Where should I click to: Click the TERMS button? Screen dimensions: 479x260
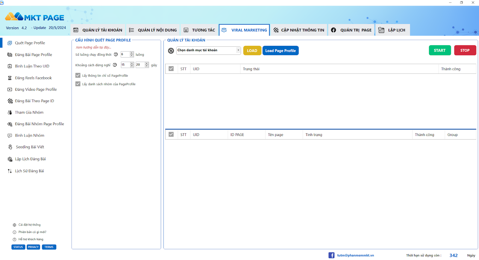click(x=49, y=247)
